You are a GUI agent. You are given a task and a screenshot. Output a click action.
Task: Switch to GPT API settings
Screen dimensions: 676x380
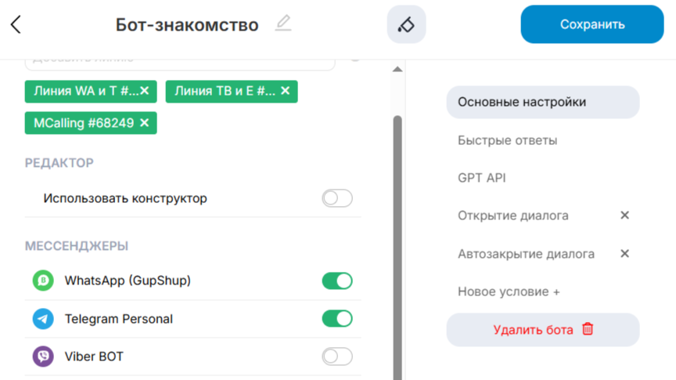click(482, 178)
